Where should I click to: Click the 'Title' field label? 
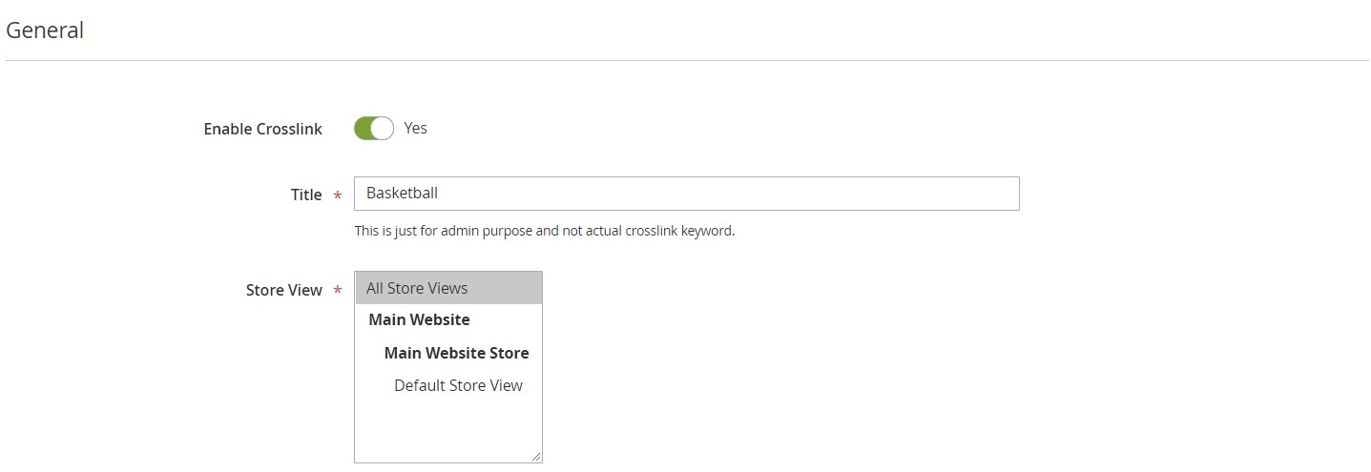306,195
